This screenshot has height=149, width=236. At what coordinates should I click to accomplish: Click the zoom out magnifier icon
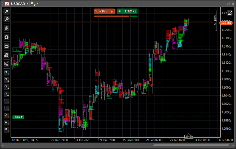(x=6, y=19)
